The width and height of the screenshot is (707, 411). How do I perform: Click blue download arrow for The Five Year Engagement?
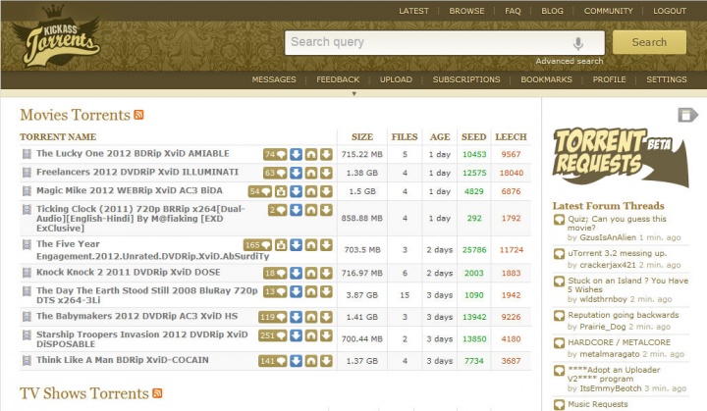coord(296,244)
